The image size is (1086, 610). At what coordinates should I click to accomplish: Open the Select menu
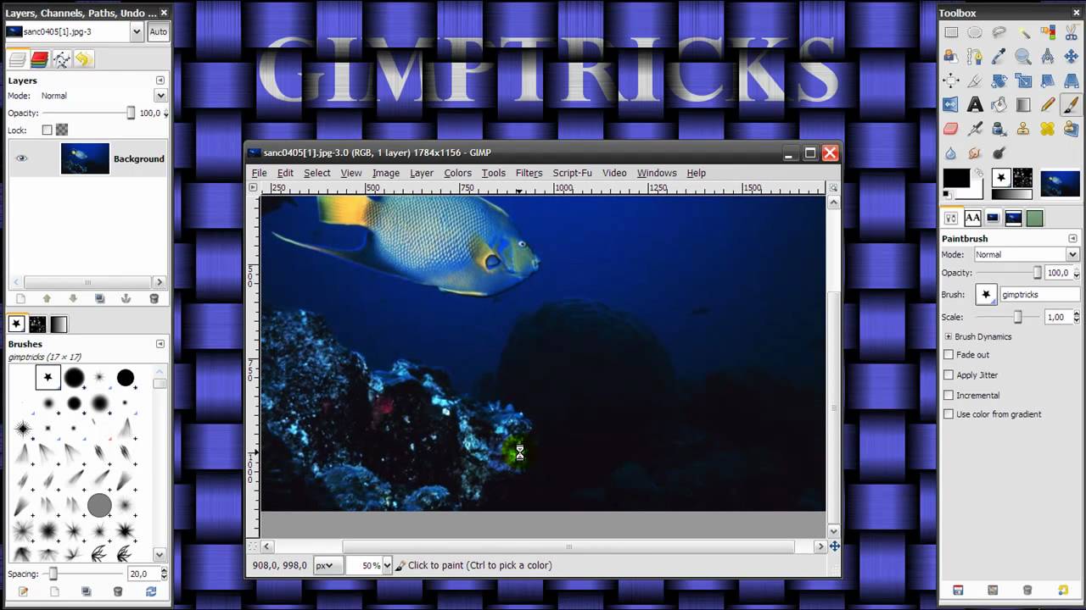(x=316, y=173)
